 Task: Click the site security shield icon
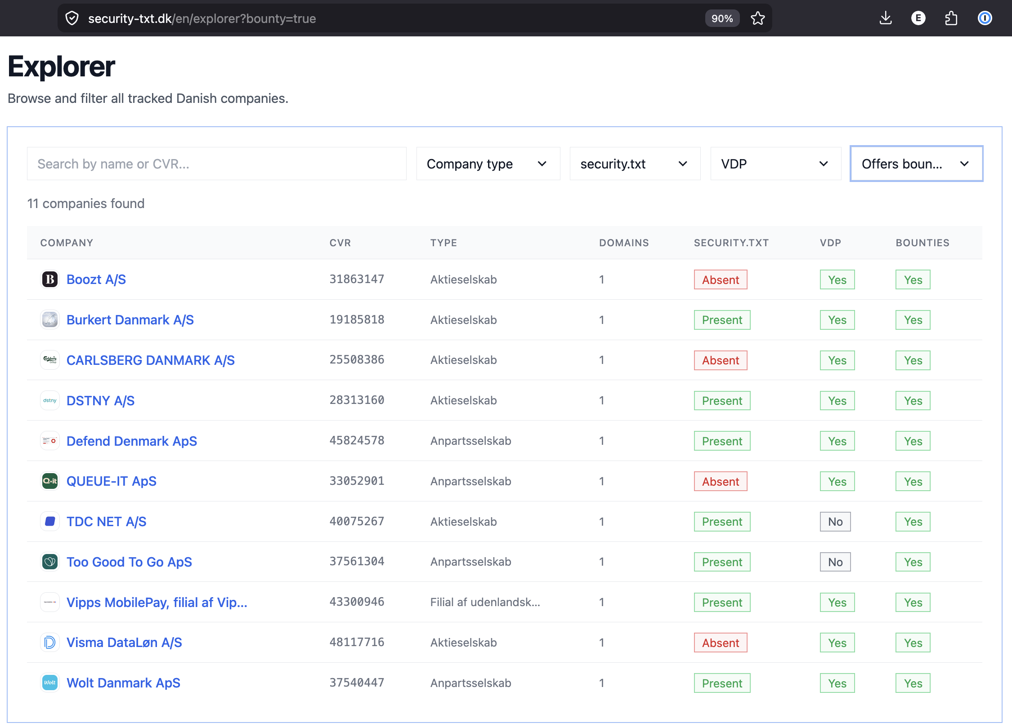72,18
